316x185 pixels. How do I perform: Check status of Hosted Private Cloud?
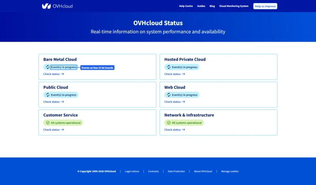tap(175, 74)
